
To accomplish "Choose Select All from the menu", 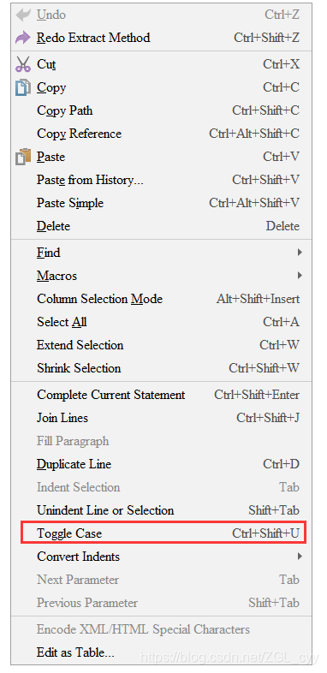I will tap(161, 322).
